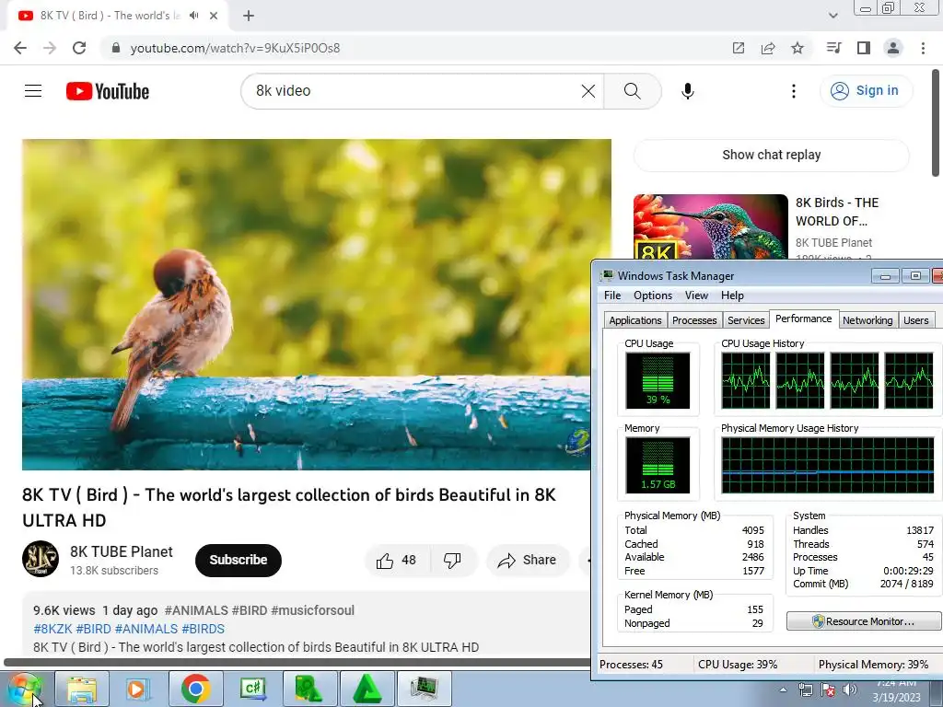The image size is (943, 707).
Task: Open Task Manager View menu
Action: (696, 296)
